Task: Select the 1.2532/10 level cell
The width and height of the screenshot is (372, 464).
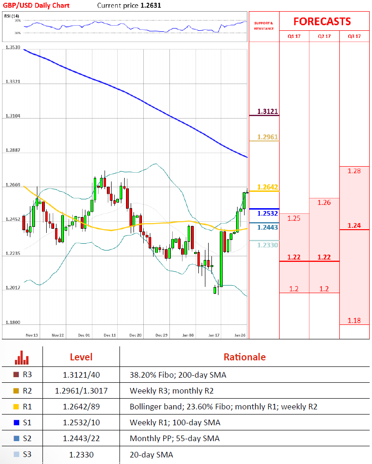Action: click(x=81, y=422)
